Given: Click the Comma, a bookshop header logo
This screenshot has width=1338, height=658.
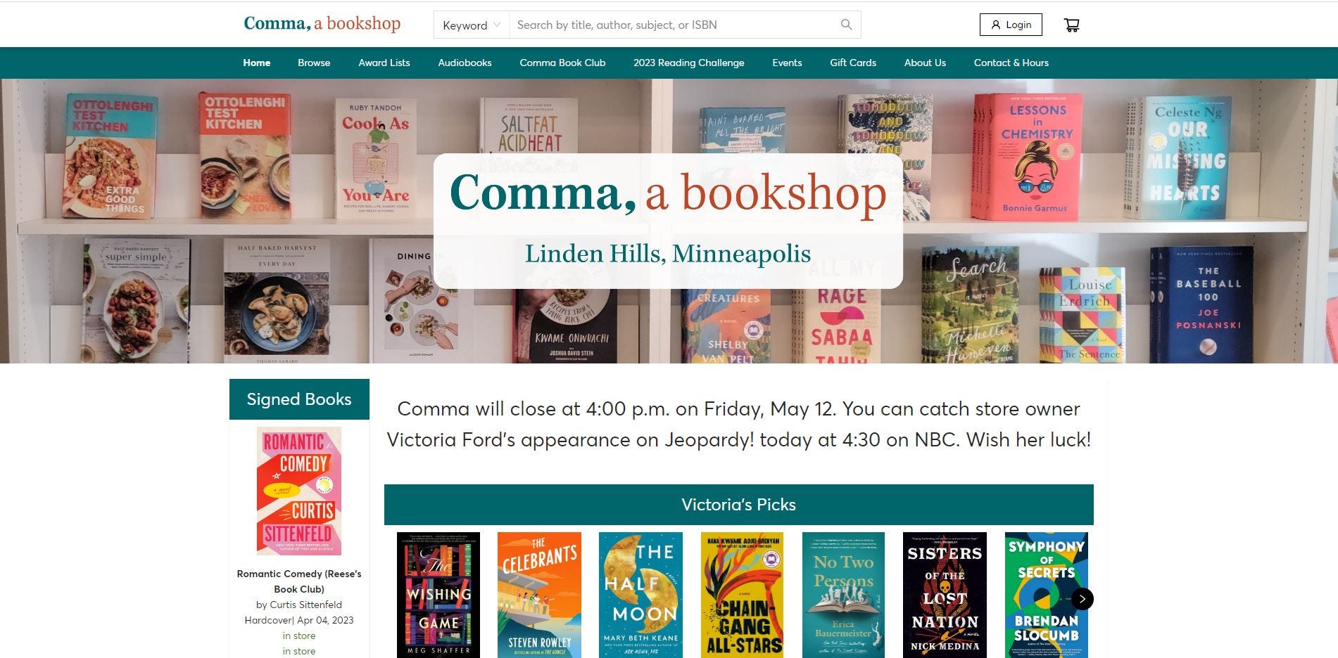Looking at the screenshot, I should click(x=322, y=23).
